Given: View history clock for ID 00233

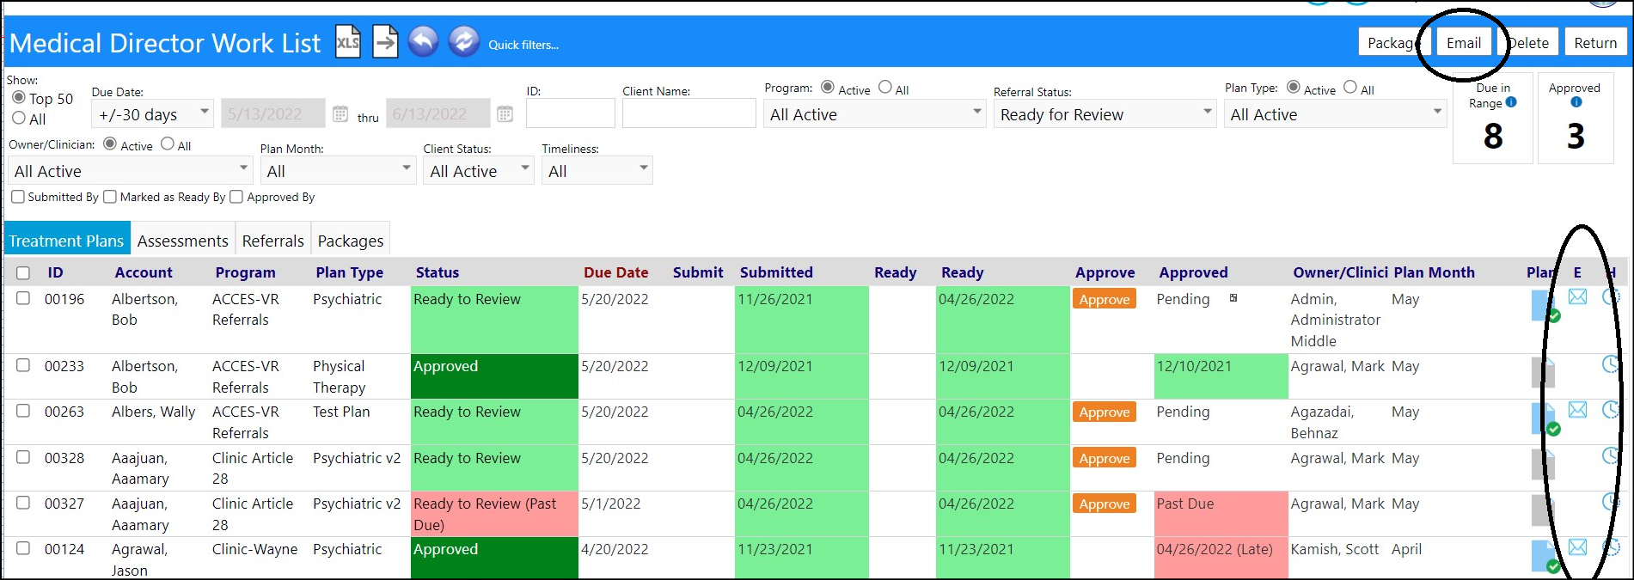Looking at the screenshot, I should click(x=1611, y=364).
